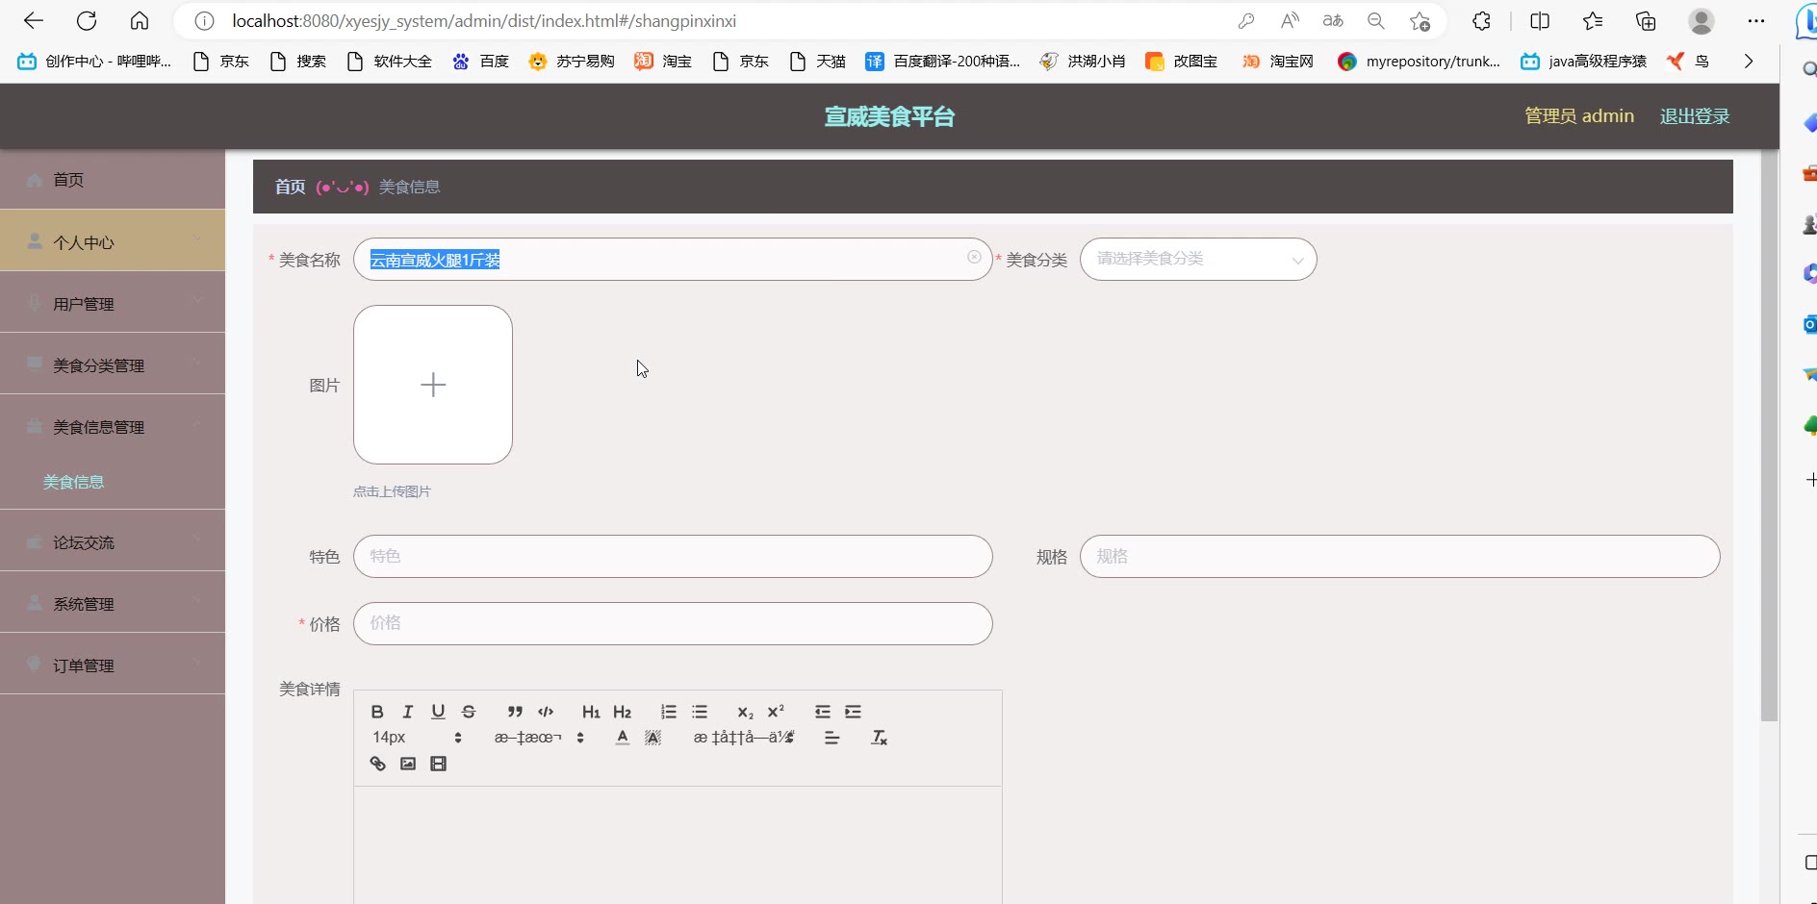Viewport: 1817px width, 904px height.
Task: Increase indent in the editor
Action: click(x=853, y=712)
